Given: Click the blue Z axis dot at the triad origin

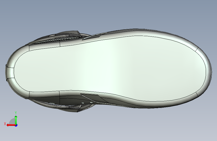Looking at the screenshot, I should pos(16,125).
